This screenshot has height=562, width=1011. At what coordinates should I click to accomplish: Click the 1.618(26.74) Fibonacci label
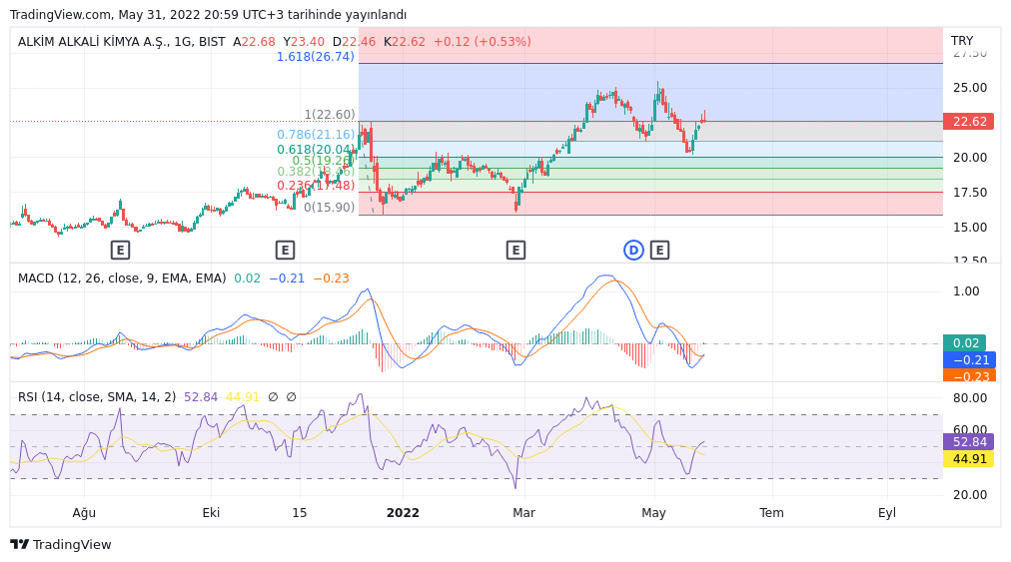click(x=316, y=57)
